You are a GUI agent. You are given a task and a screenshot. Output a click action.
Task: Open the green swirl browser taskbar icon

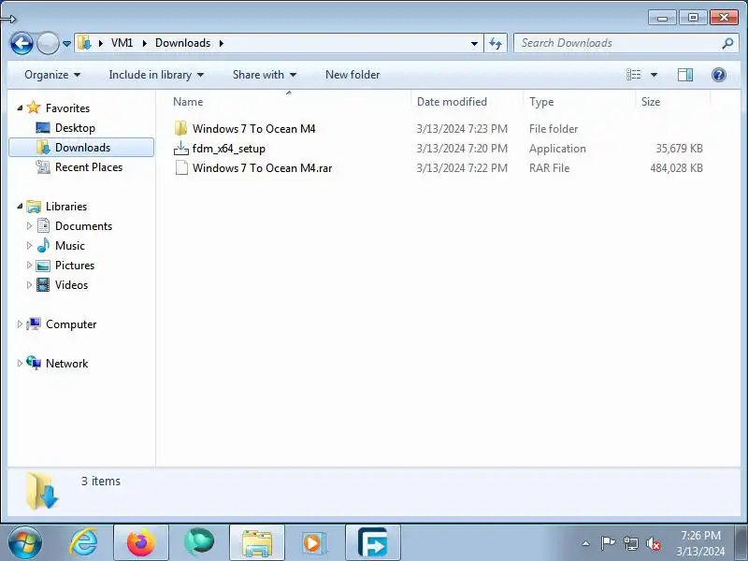199,542
